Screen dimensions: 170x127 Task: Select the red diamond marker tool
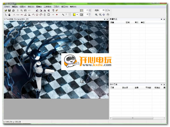(57, 15)
